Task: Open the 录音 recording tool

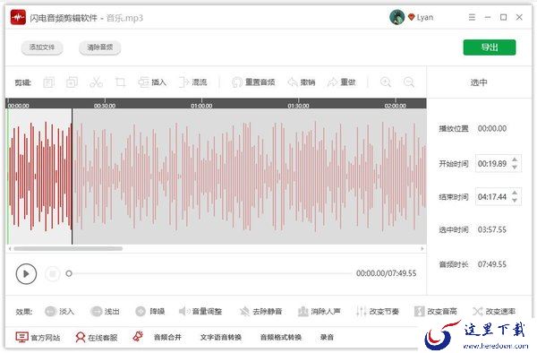Action: pyautogui.click(x=327, y=337)
